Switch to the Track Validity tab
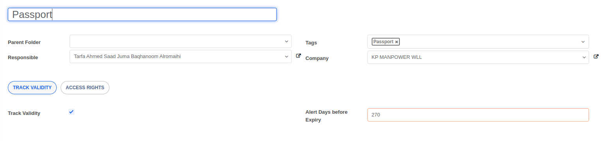The height and width of the screenshot is (141, 607). (32, 88)
